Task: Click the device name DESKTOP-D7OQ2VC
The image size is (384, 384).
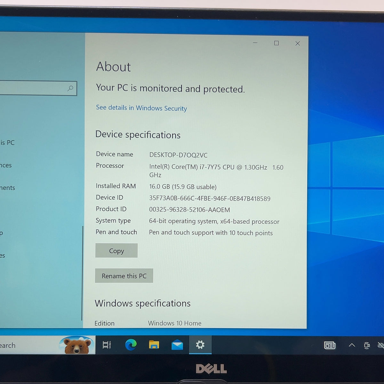Action: (178, 155)
